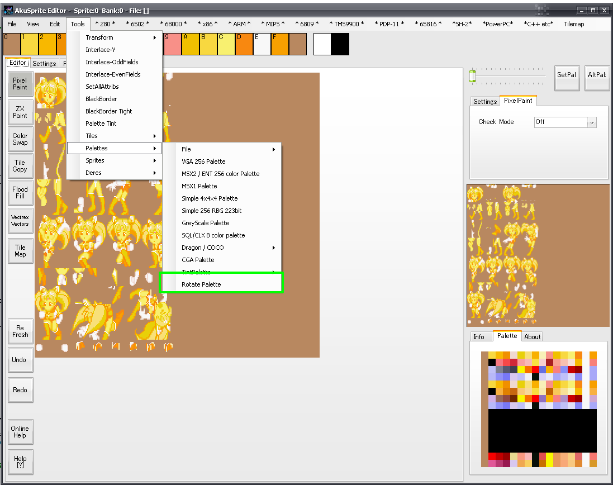
Task: Open the File menu
Action: click(12, 24)
